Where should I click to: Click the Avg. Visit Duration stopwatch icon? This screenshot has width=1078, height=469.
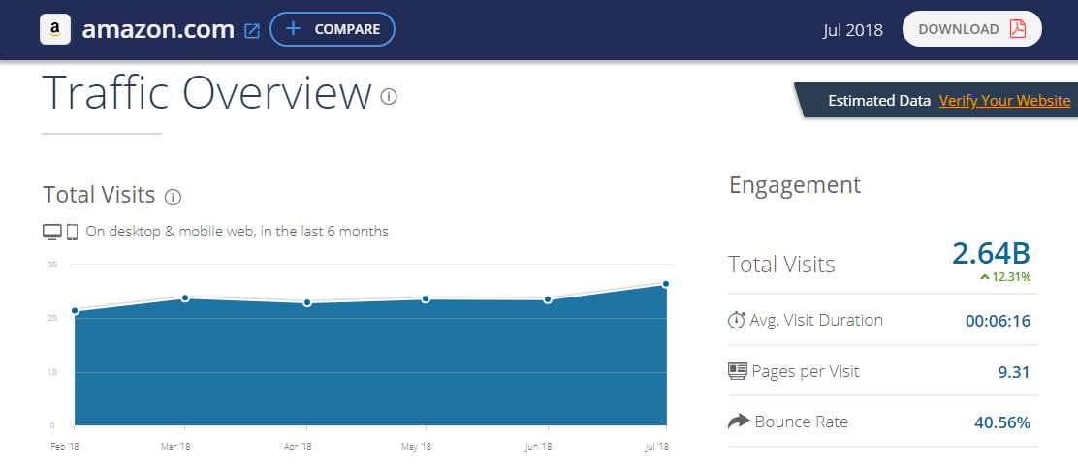coord(737,320)
